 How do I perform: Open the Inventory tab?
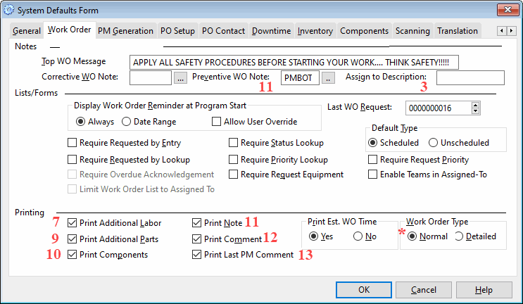pos(315,31)
